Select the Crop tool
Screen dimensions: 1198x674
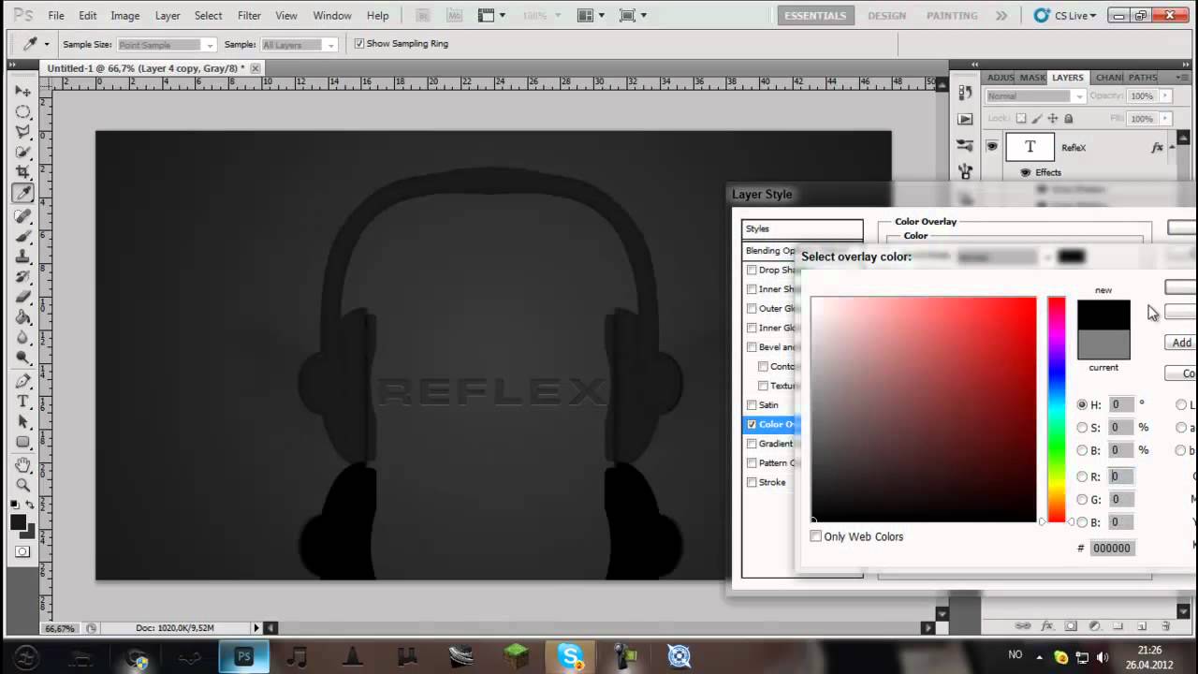[x=23, y=173]
